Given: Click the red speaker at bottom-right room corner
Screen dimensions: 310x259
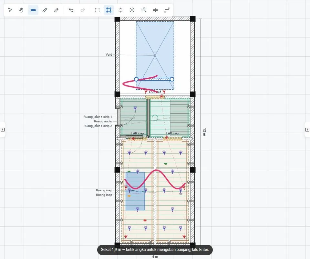Looking at the screenshot, I should tap(184, 236).
